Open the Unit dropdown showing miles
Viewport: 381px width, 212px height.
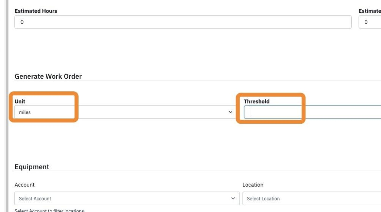(x=125, y=112)
